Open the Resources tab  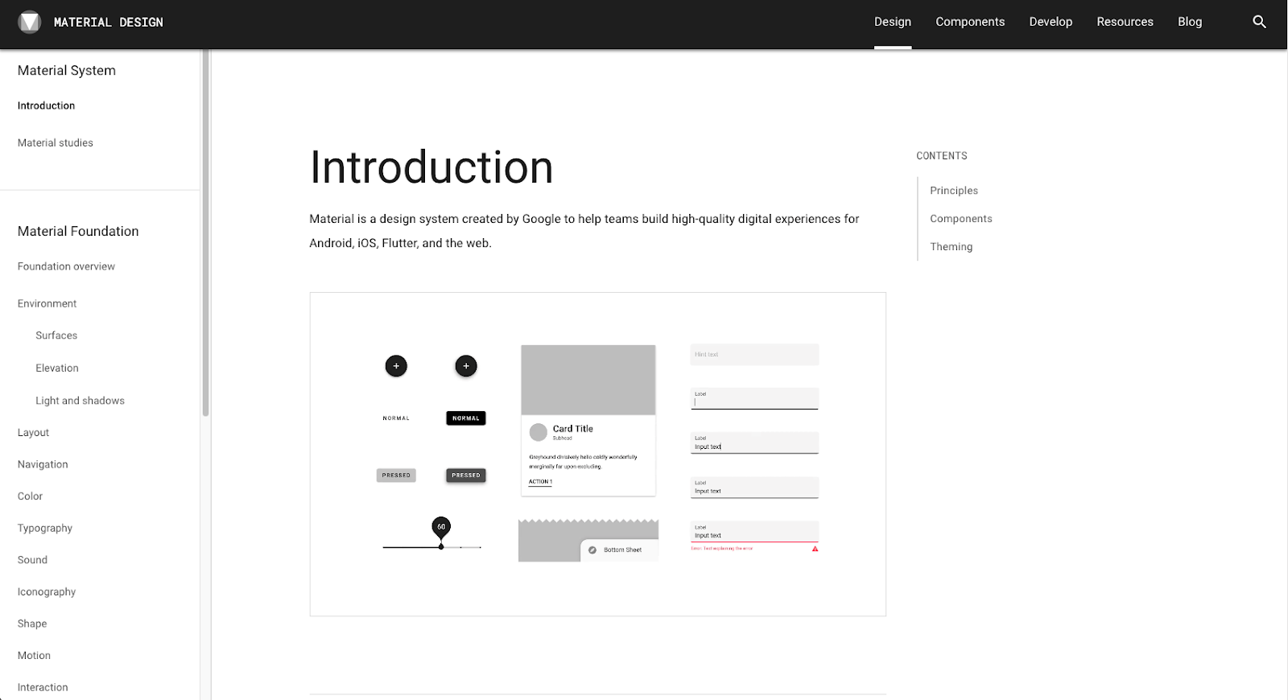coord(1125,22)
